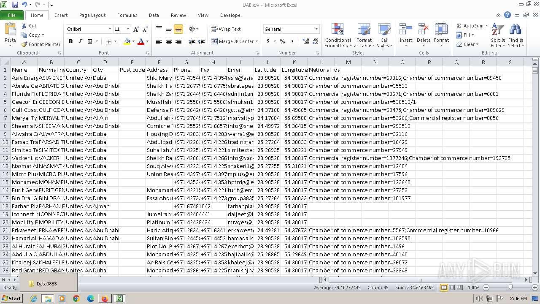
Task: Click the Delete cells icon
Action: pos(424,30)
